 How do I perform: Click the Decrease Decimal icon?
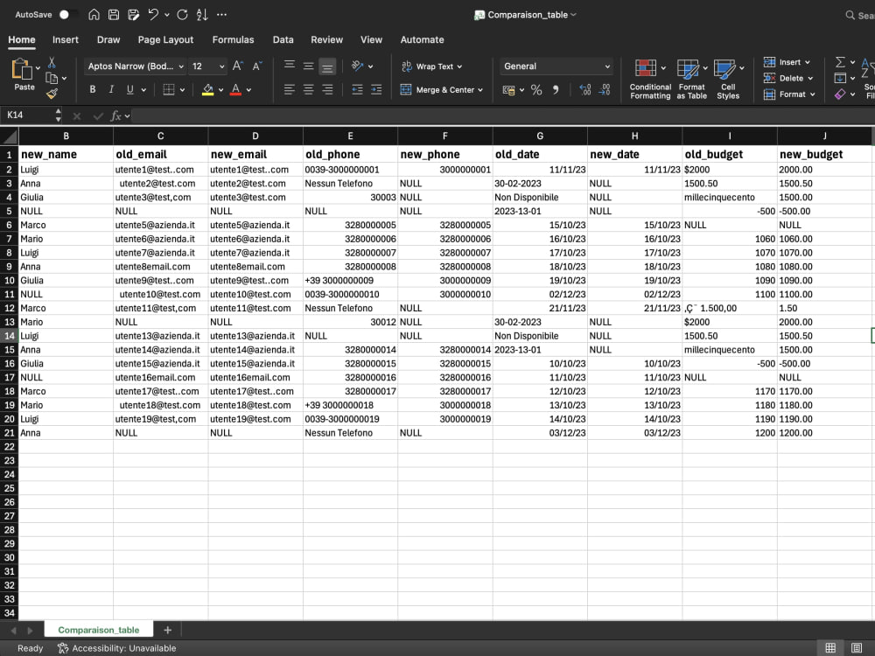point(605,89)
